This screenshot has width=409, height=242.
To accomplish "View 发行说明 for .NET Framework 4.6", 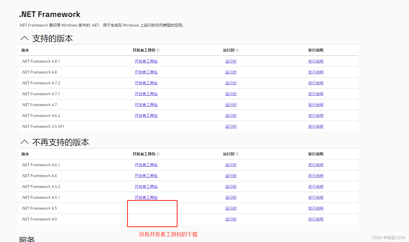I will coord(316,176).
